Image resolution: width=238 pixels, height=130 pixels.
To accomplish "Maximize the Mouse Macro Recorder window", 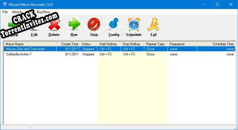I will [217, 4].
